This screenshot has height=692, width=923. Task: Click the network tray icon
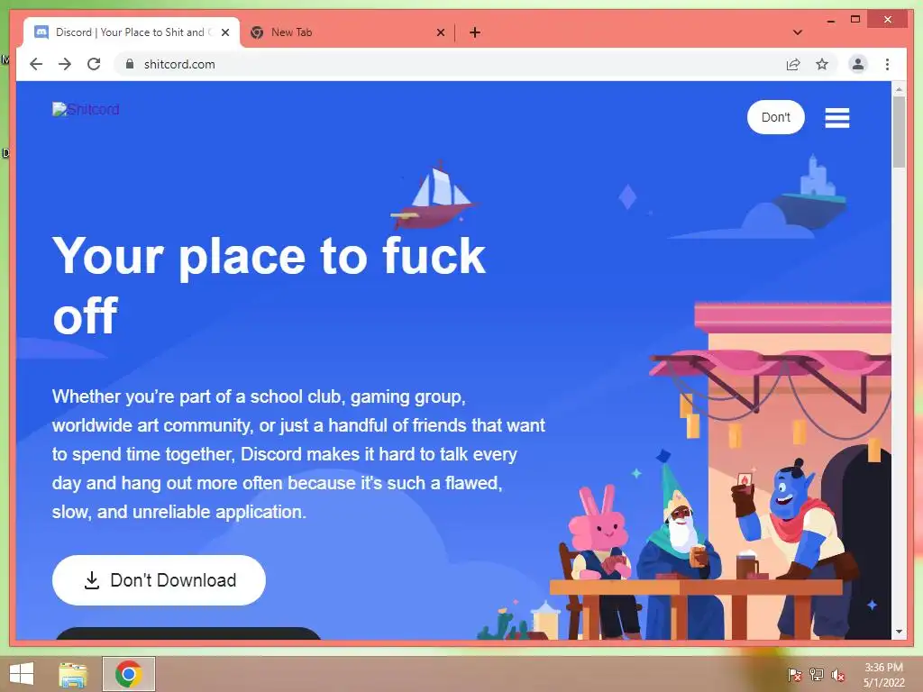point(816,674)
